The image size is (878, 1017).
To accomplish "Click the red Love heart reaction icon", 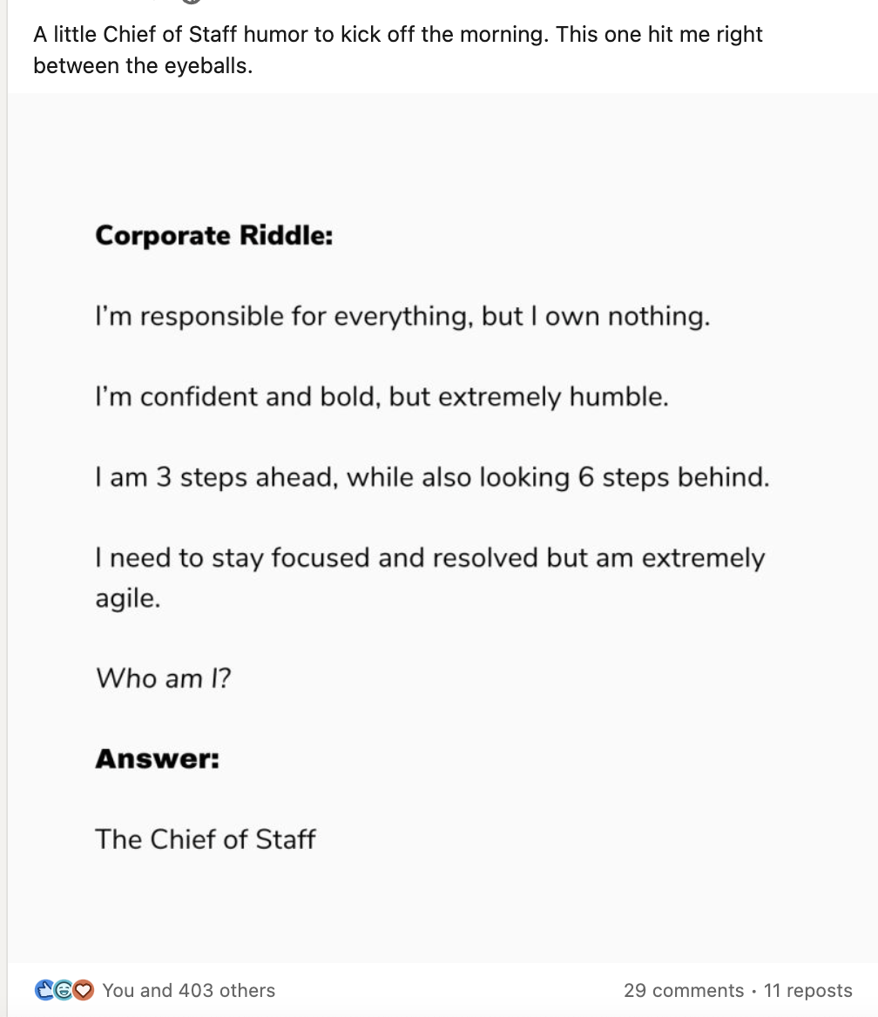I will coord(83,990).
